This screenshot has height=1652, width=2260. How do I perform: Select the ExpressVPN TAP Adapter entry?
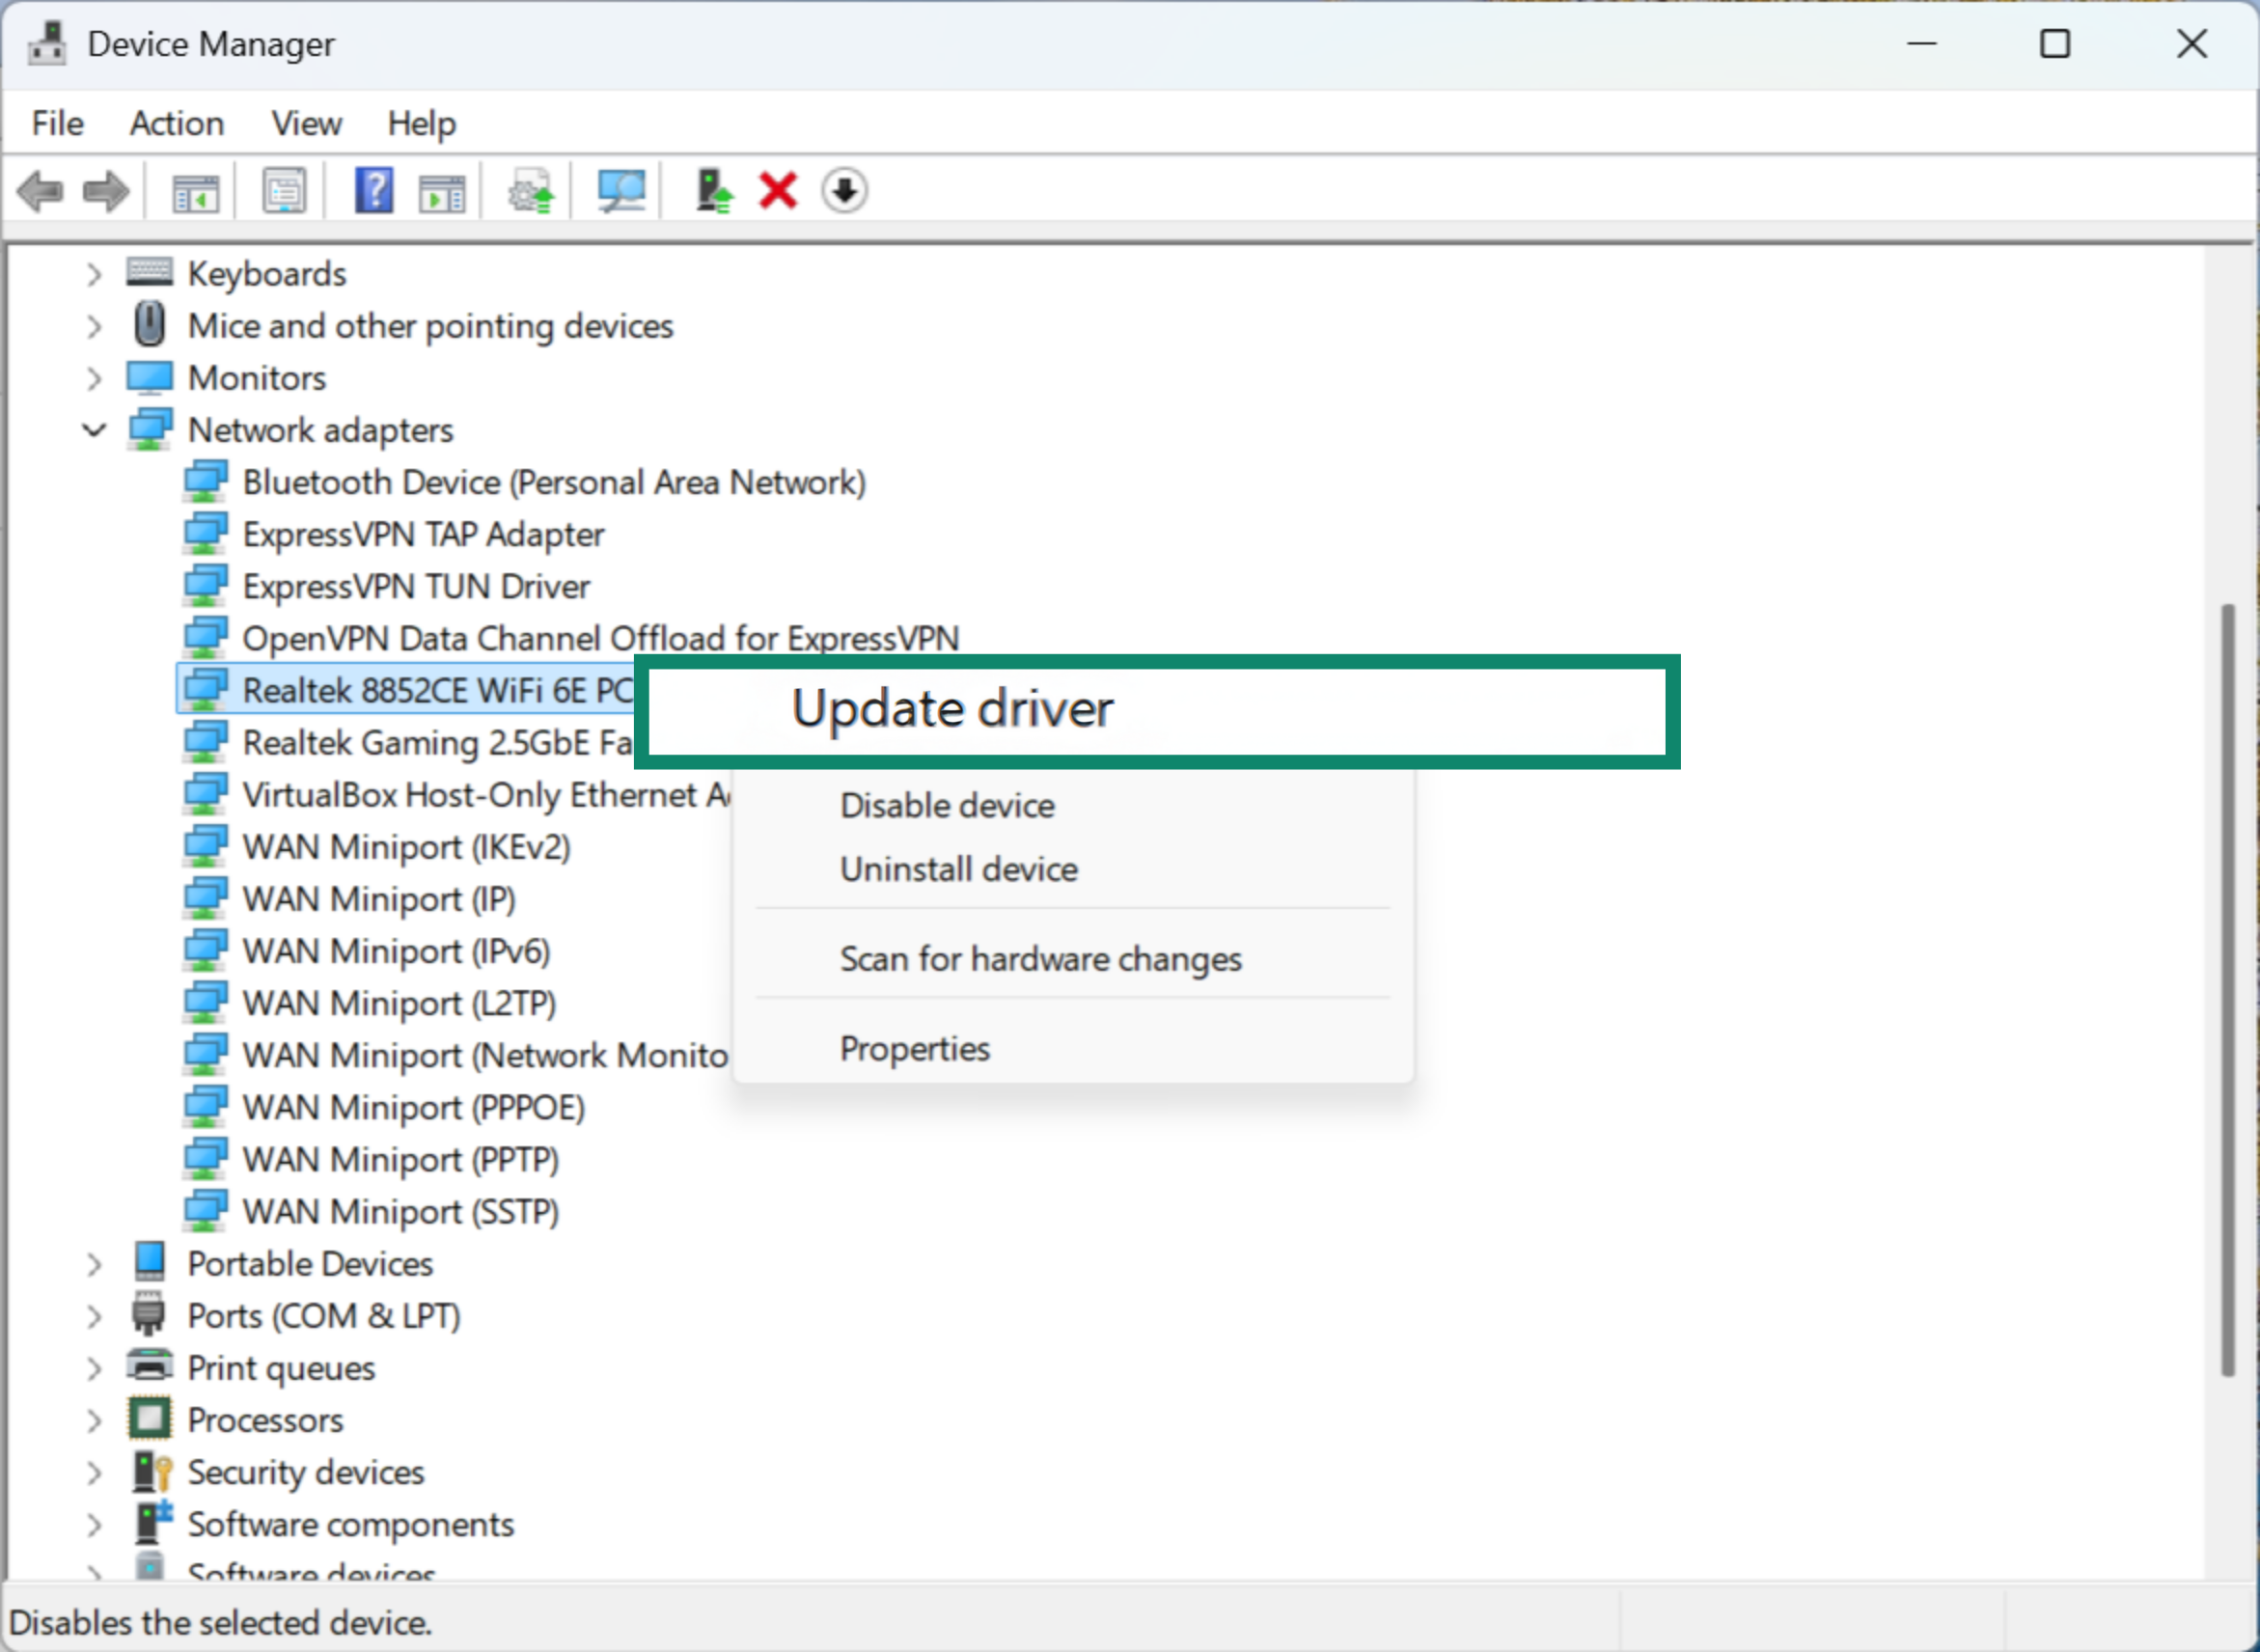[x=424, y=533]
